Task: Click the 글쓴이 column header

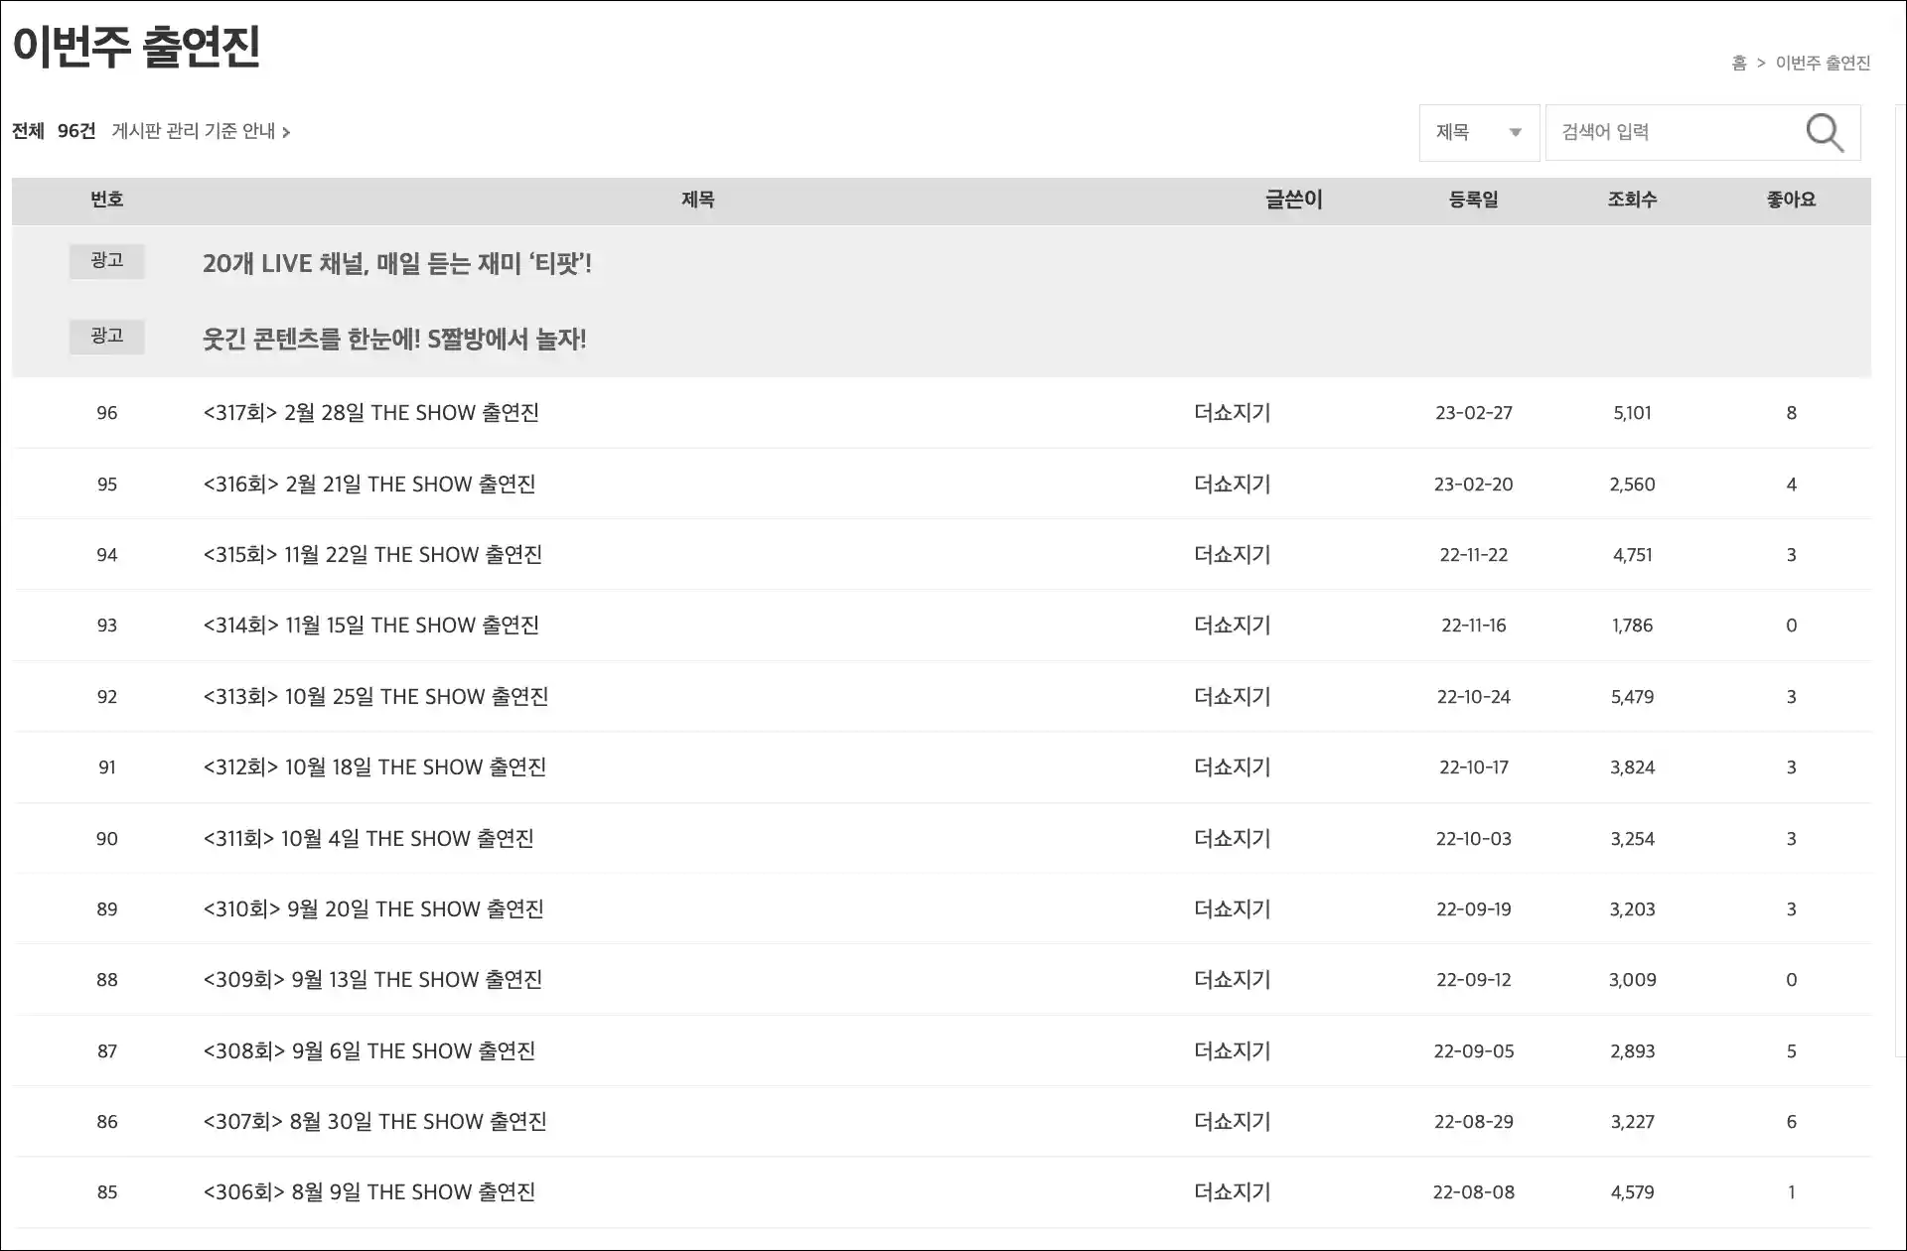Action: point(1293,200)
